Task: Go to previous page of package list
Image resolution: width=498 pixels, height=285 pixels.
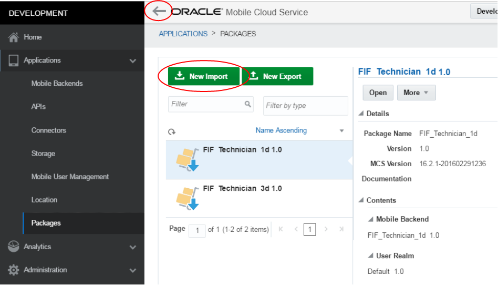Action: click(296, 229)
